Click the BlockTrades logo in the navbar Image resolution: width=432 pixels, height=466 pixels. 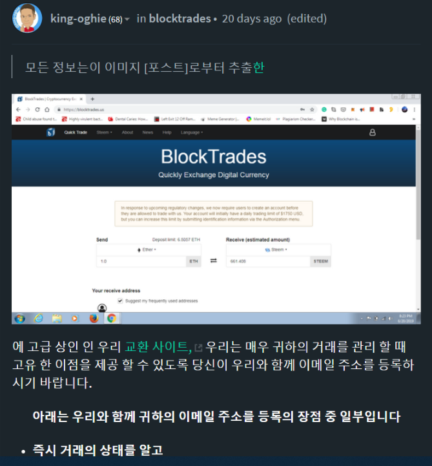point(51,132)
